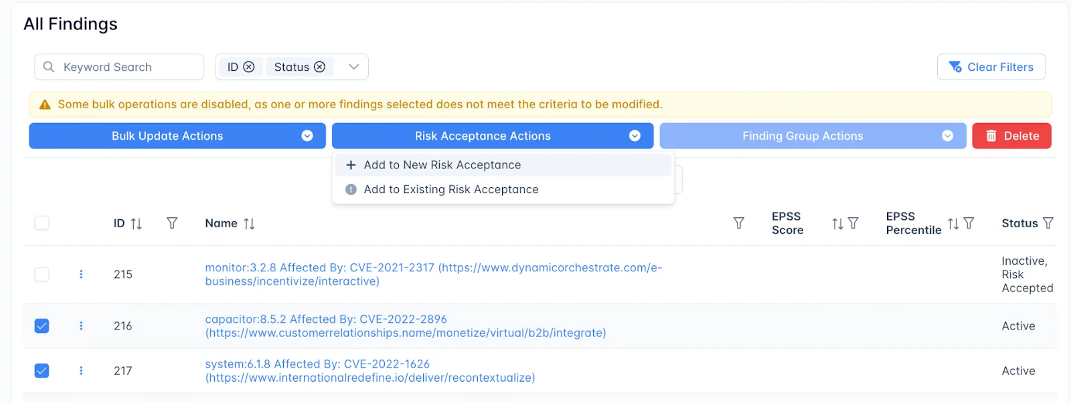Screen dimensions: 1071x403
Task: Open filter for Name column
Action: tap(738, 223)
